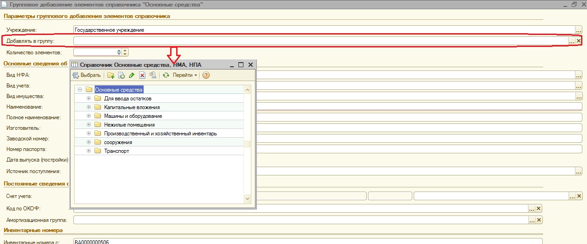Select the Нежилые помещения row
This screenshot has height=244, width=587.
coord(159,125)
